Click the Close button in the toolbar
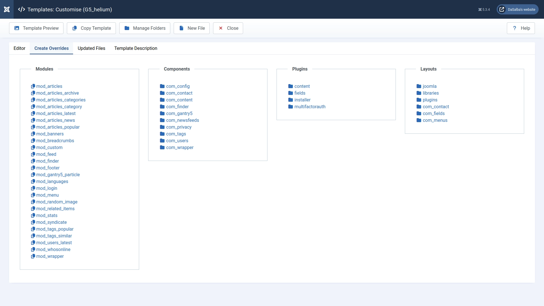The height and width of the screenshot is (306, 544). point(228,28)
